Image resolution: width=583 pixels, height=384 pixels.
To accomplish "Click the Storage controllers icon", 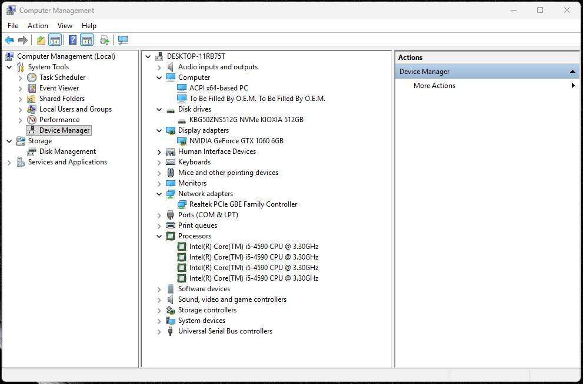I will pos(170,310).
